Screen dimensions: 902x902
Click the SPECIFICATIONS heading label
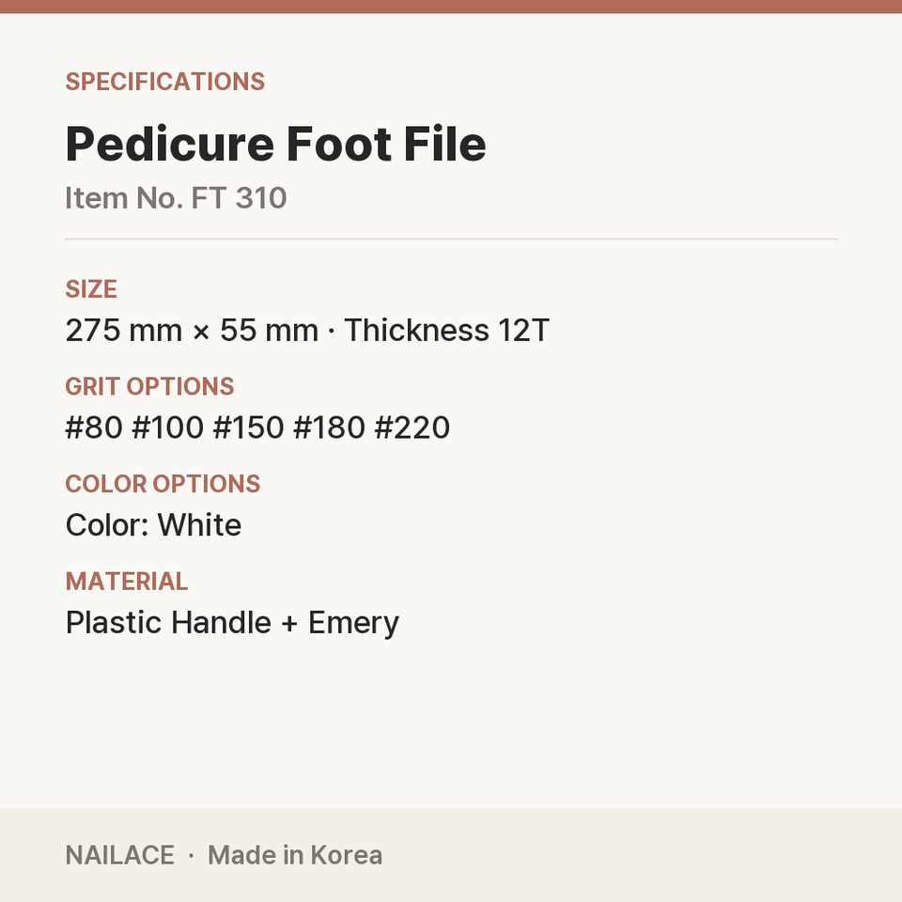(x=164, y=82)
